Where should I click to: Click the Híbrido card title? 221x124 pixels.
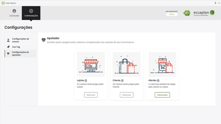point(152,80)
